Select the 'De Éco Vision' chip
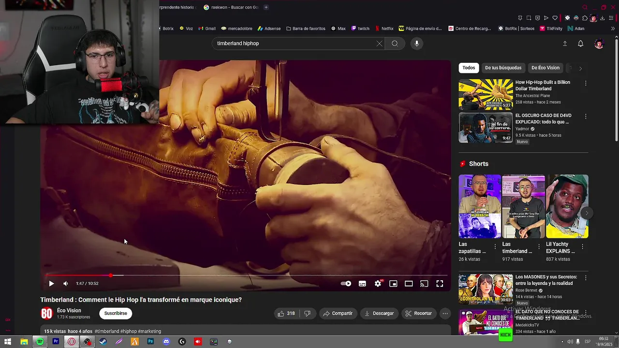The image size is (619, 348). [x=545, y=68]
